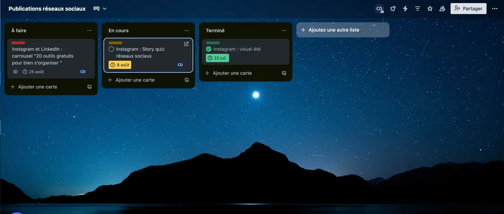Click Ajoutez une autre liste

point(343,30)
